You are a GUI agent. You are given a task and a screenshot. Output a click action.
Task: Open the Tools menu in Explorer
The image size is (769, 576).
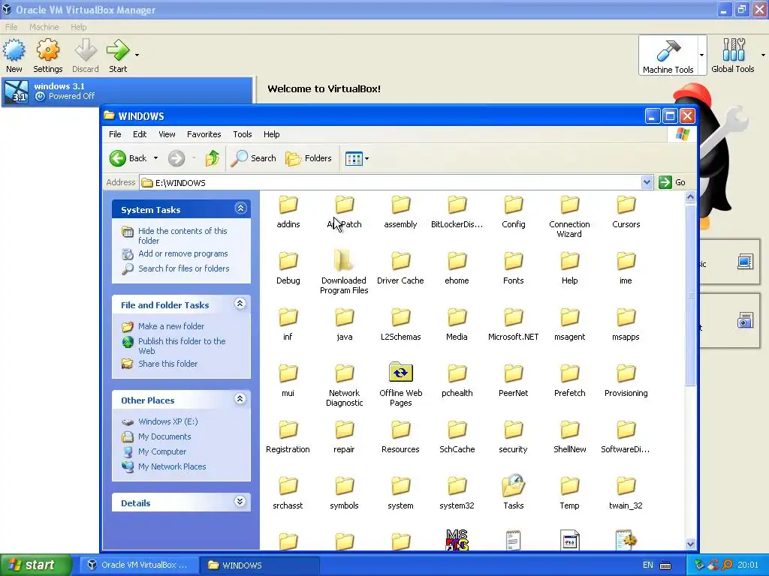(243, 134)
